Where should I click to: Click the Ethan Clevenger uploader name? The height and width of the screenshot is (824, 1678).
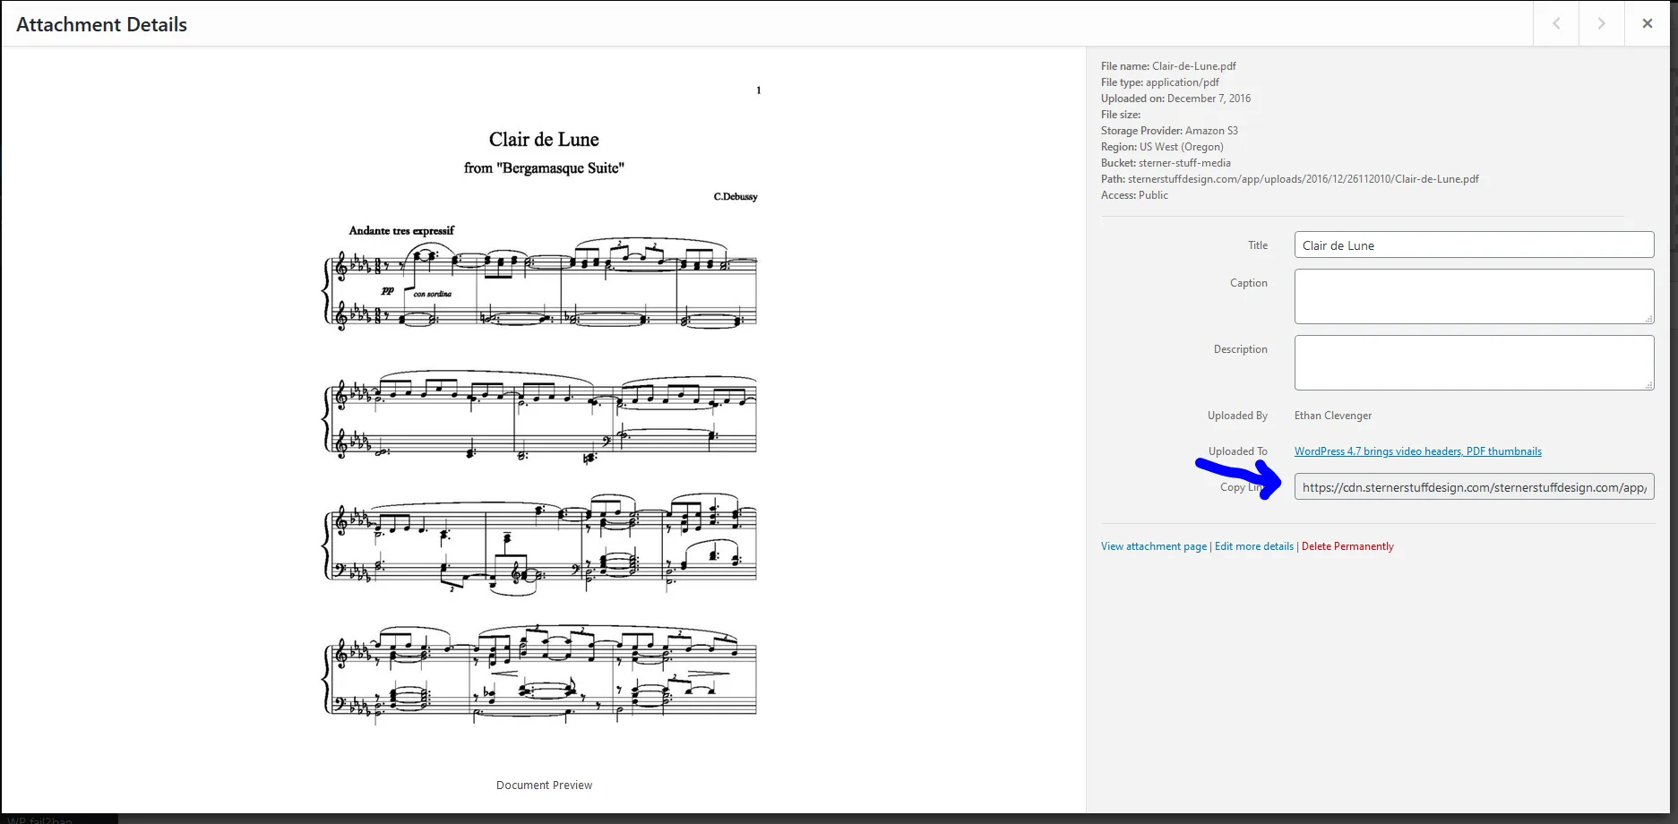coord(1332,416)
